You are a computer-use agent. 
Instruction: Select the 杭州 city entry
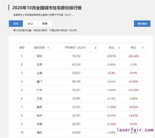tap(40, 116)
